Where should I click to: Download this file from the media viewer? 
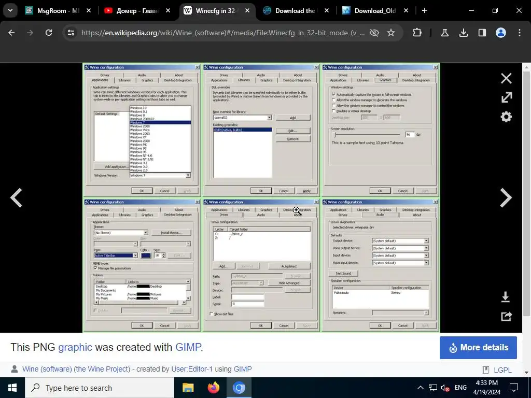click(x=506, y=297)
